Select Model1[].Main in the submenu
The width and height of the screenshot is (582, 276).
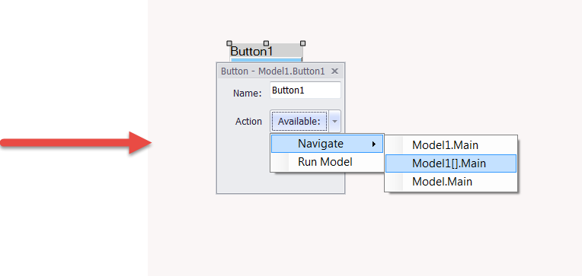pos(451,163)
